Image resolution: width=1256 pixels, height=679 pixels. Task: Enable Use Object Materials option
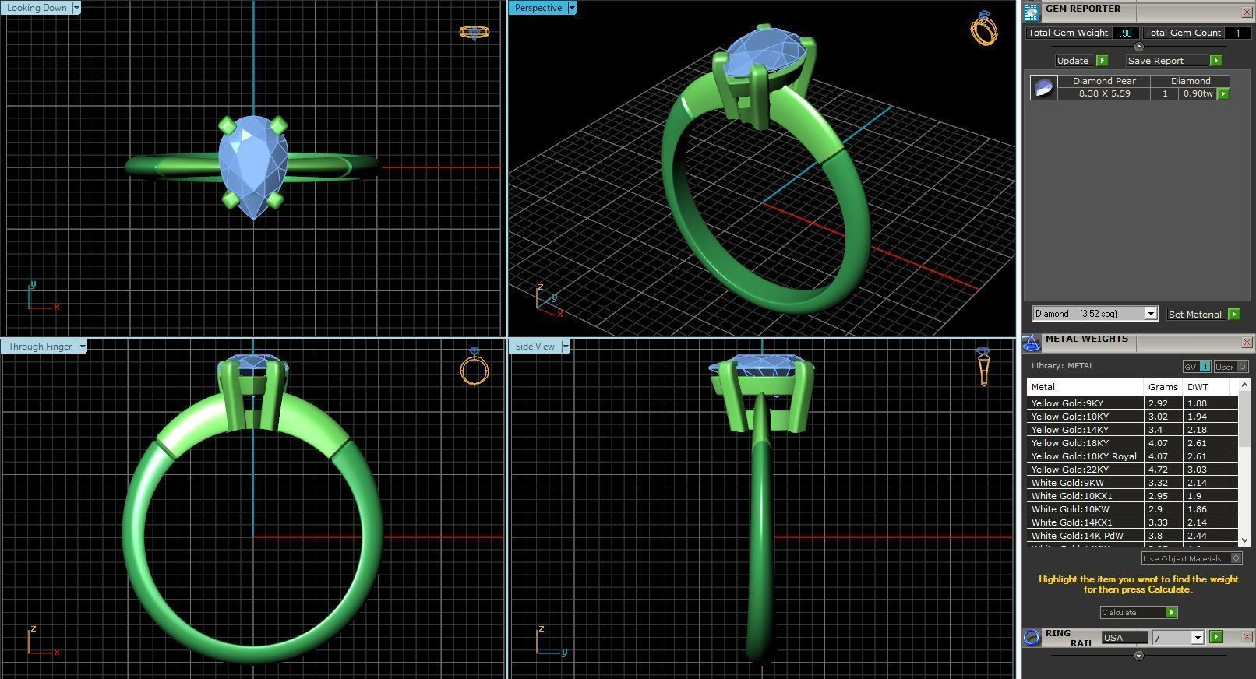1192,558
